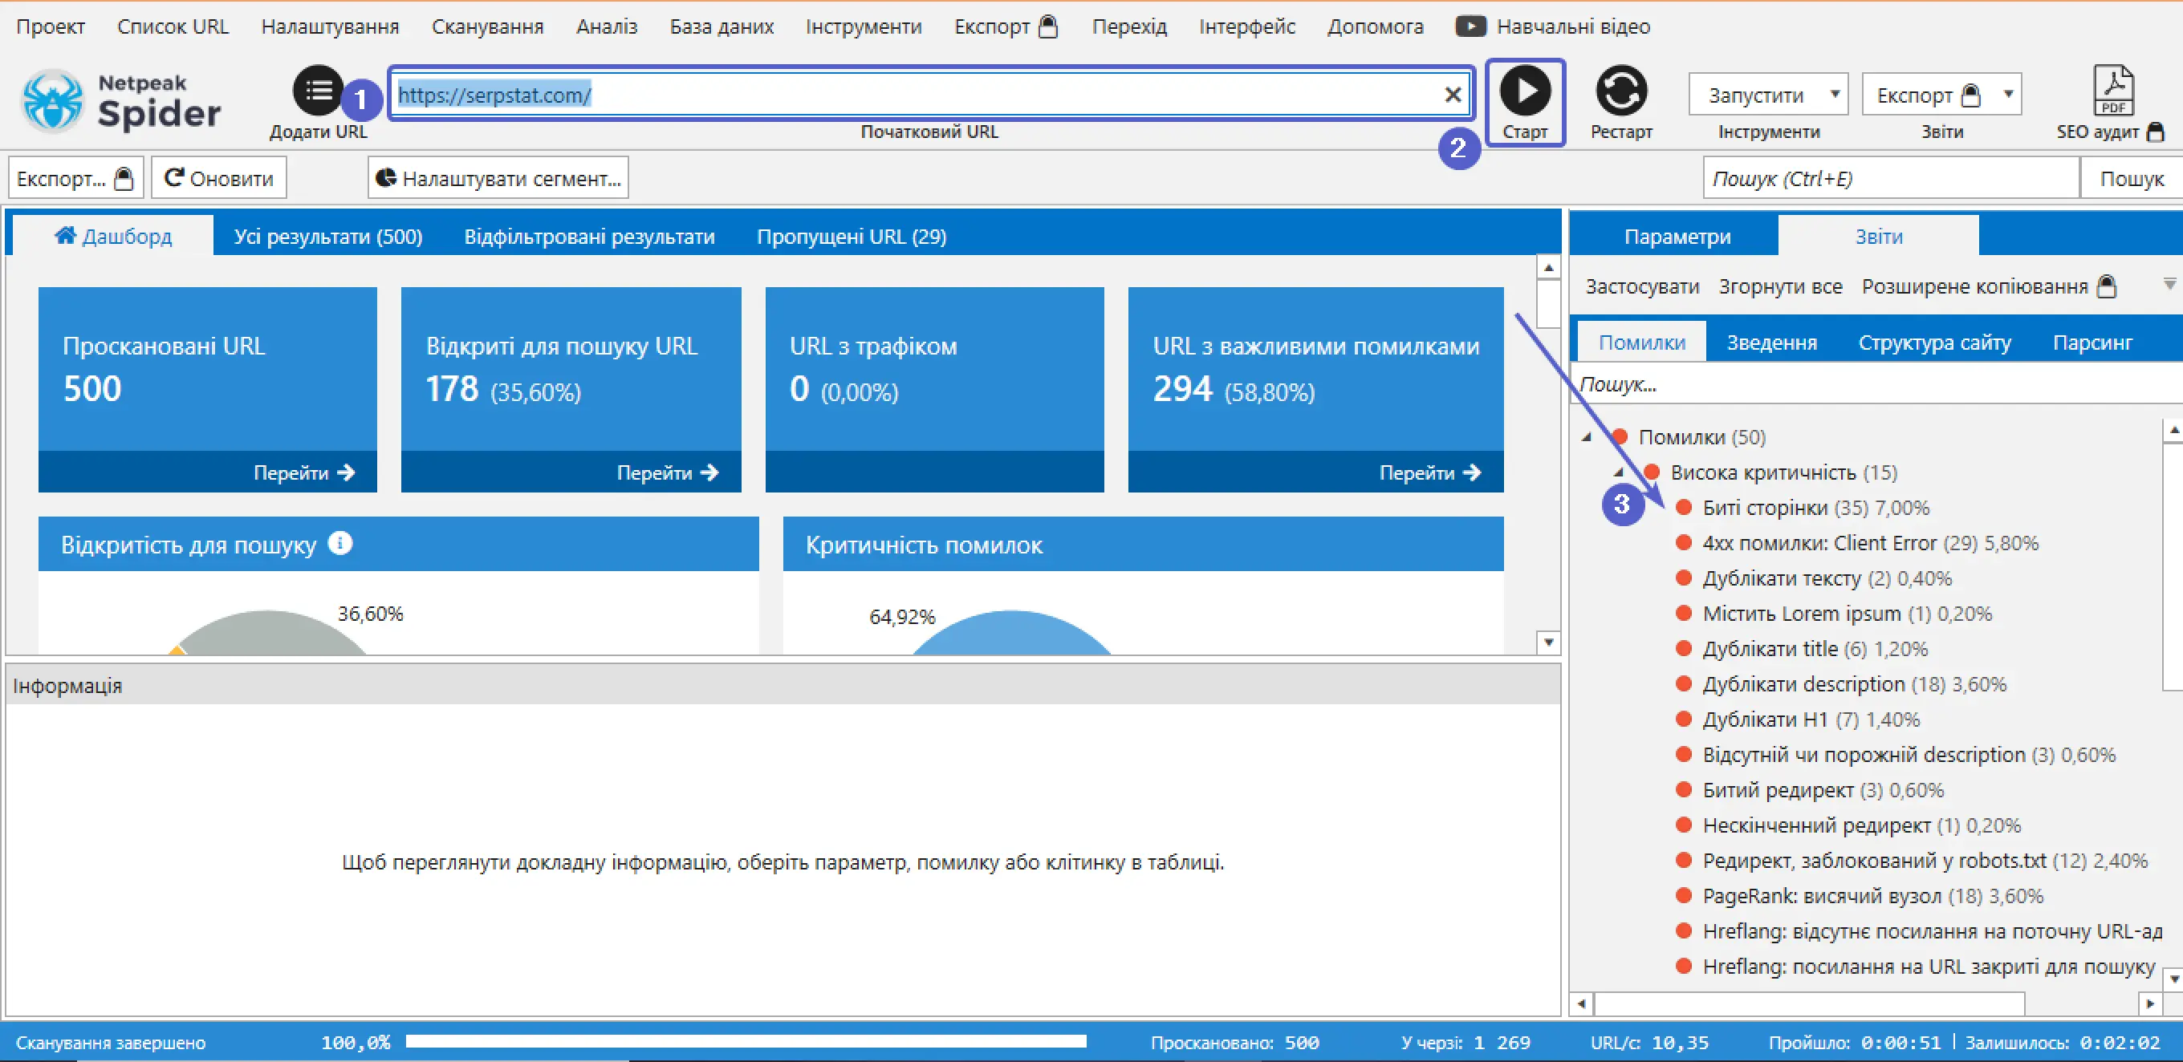Image resolution: width=2183 pixels, height=1062 pixels.
Task: Click the Add URL list icon
Action: click(x=318, y=90)
